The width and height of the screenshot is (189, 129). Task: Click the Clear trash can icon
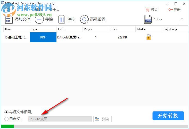(x=62, y=19)
